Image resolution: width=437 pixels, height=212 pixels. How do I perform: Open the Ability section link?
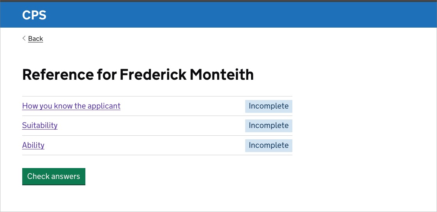33,145
